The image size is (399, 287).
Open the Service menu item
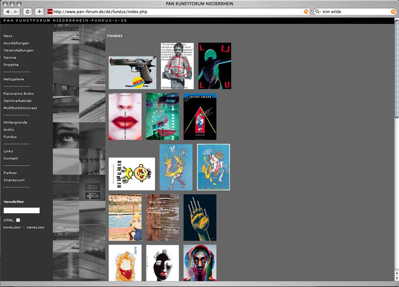click(10, 57)
